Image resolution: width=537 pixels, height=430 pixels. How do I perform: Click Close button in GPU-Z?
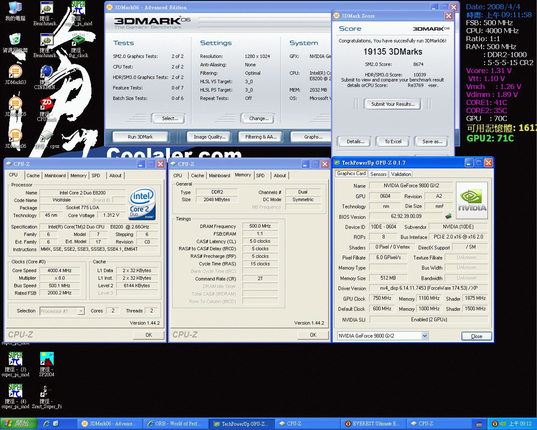click(477, 336)
